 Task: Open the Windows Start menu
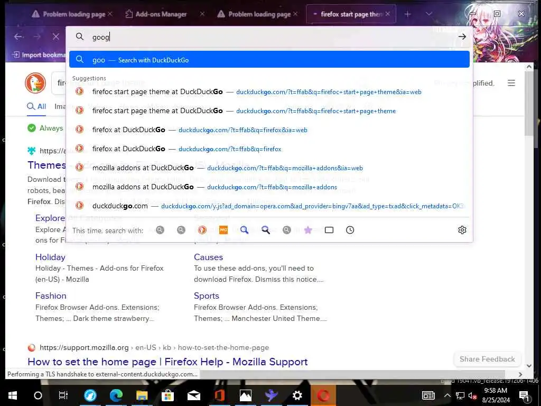click(x=13, y=395)
